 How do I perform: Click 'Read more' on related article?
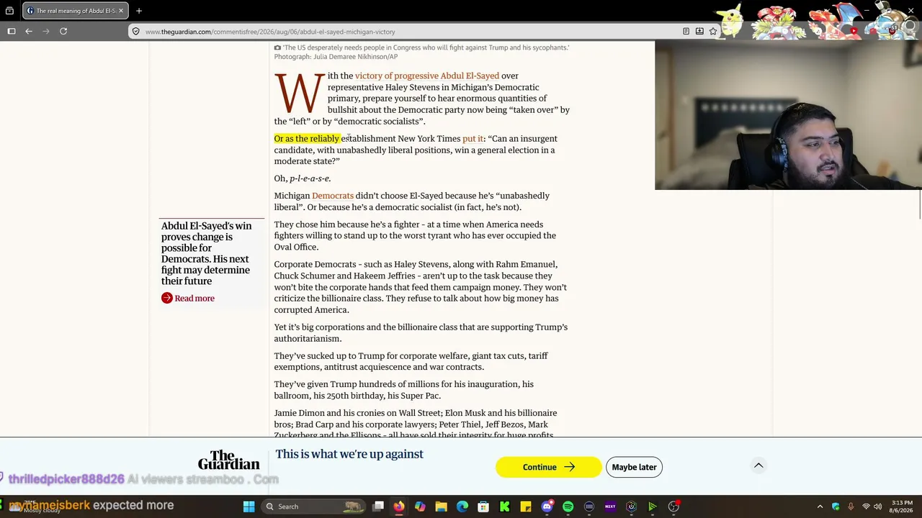click(x=188, y=299)
